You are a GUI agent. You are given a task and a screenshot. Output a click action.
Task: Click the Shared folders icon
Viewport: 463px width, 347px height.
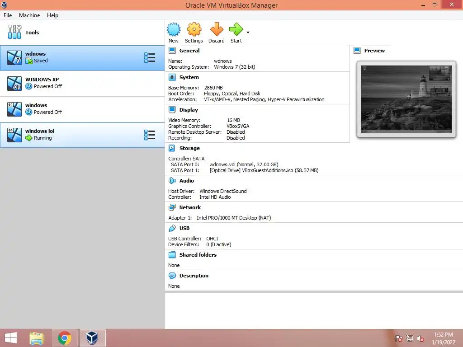(x=172, y=255)
